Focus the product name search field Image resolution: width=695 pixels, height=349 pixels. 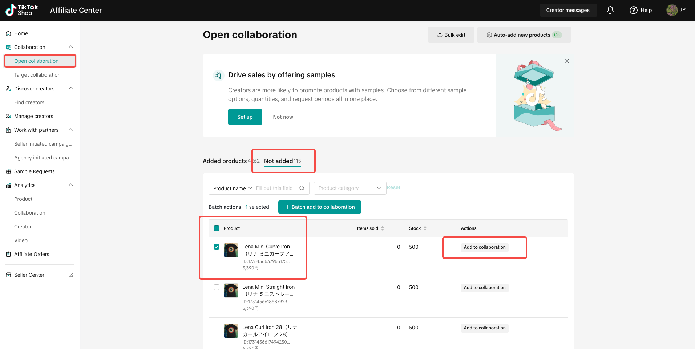click(275, 188)
